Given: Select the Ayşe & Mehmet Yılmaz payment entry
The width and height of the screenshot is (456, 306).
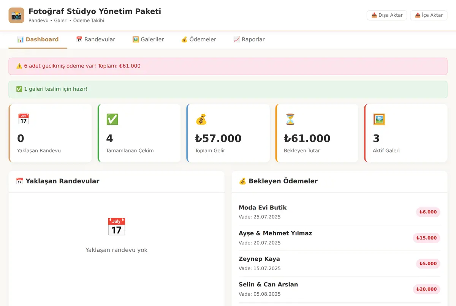Looking at the screenshot, I should [x=339, y=238].
